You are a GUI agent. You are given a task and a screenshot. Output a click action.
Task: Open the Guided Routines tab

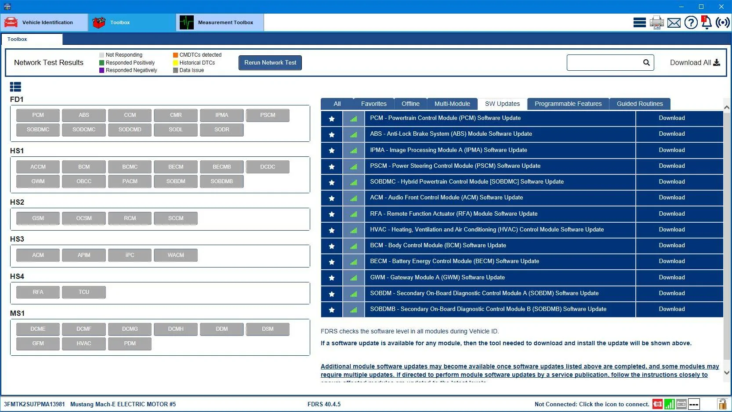coord(640,104)
